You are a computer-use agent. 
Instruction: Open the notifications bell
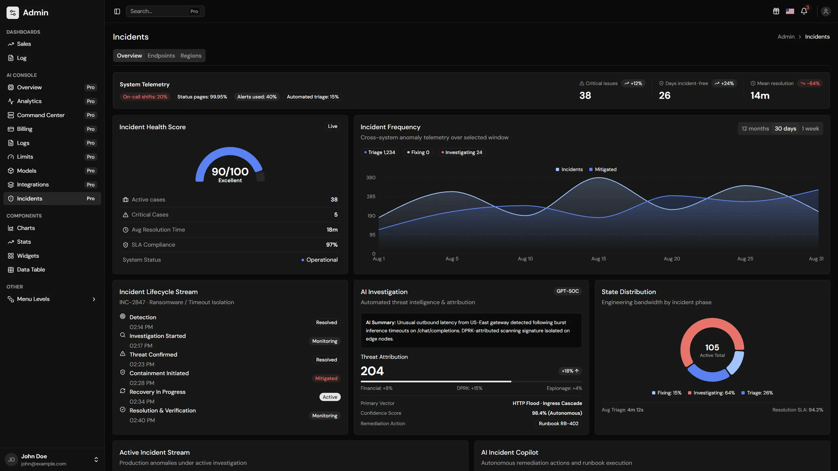point(804,11)
